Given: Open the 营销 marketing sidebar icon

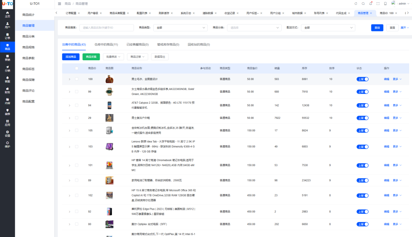Looking at the screenshot, I should (x=7, y=58).
